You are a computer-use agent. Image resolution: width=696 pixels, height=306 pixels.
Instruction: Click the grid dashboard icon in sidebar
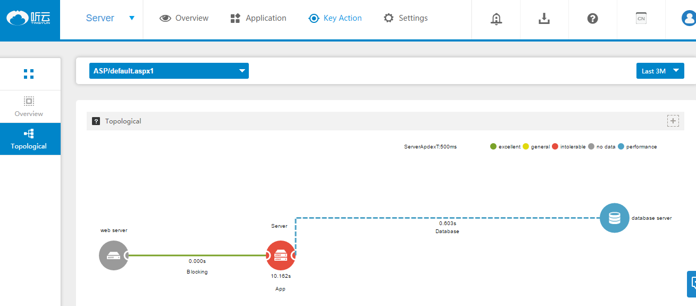(x=29, y=74)
